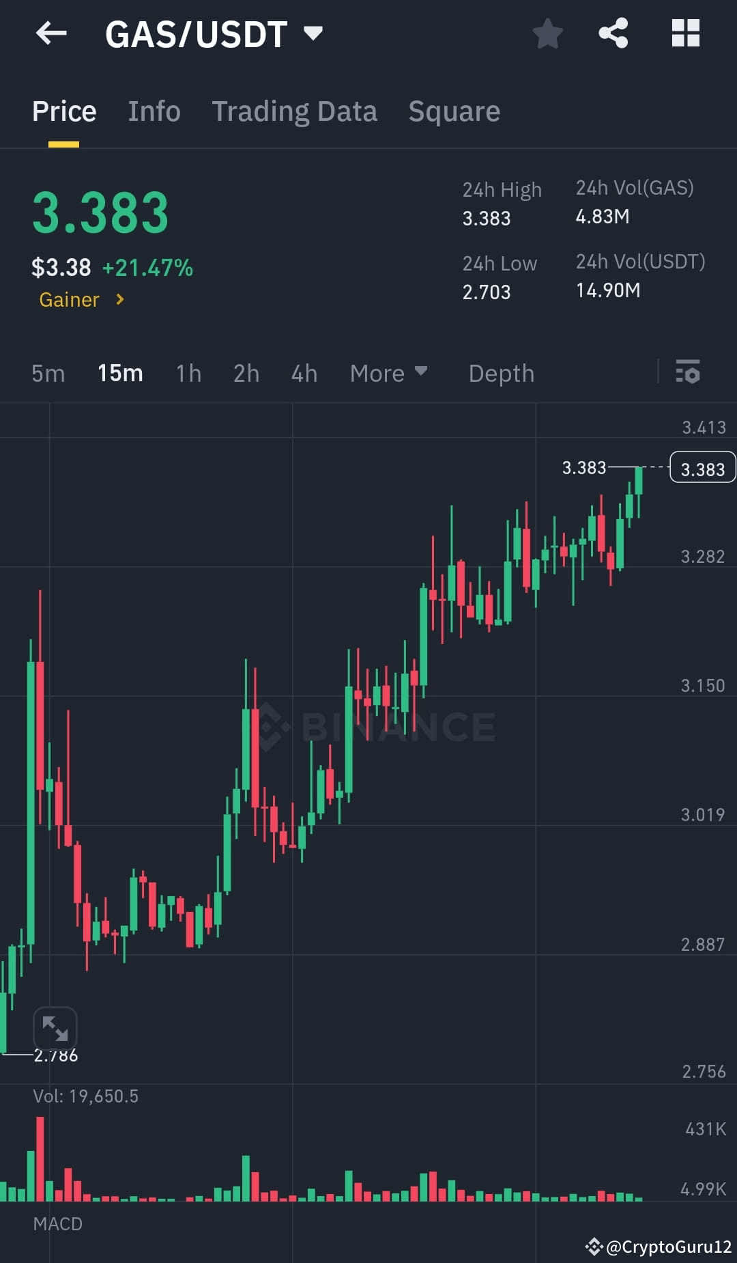Open the Info tab
The height and width of the screenshot is (1263, 737).
pyautogui.click(x=154, y=111)
